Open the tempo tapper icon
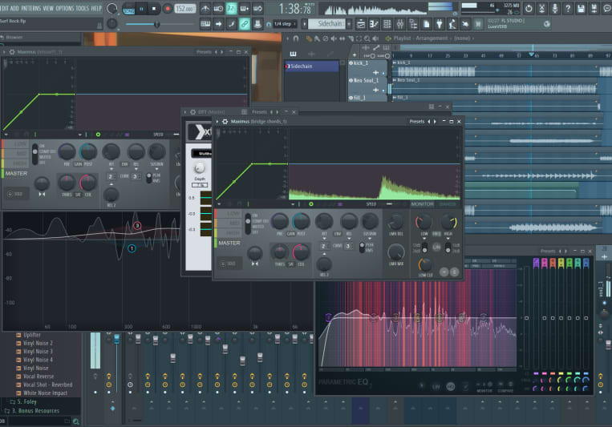 (x=452, y=24)
